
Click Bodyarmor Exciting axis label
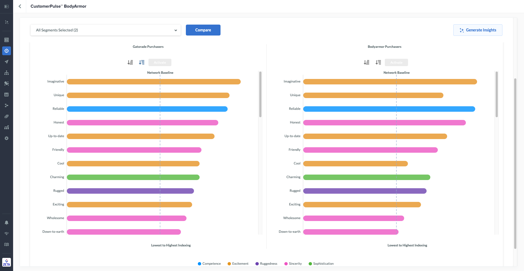[295, 204]
